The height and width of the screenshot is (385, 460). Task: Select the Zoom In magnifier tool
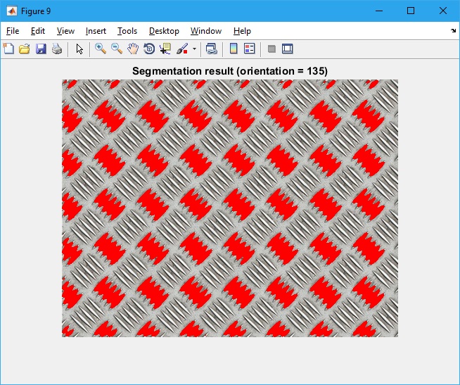pos(101,49)
